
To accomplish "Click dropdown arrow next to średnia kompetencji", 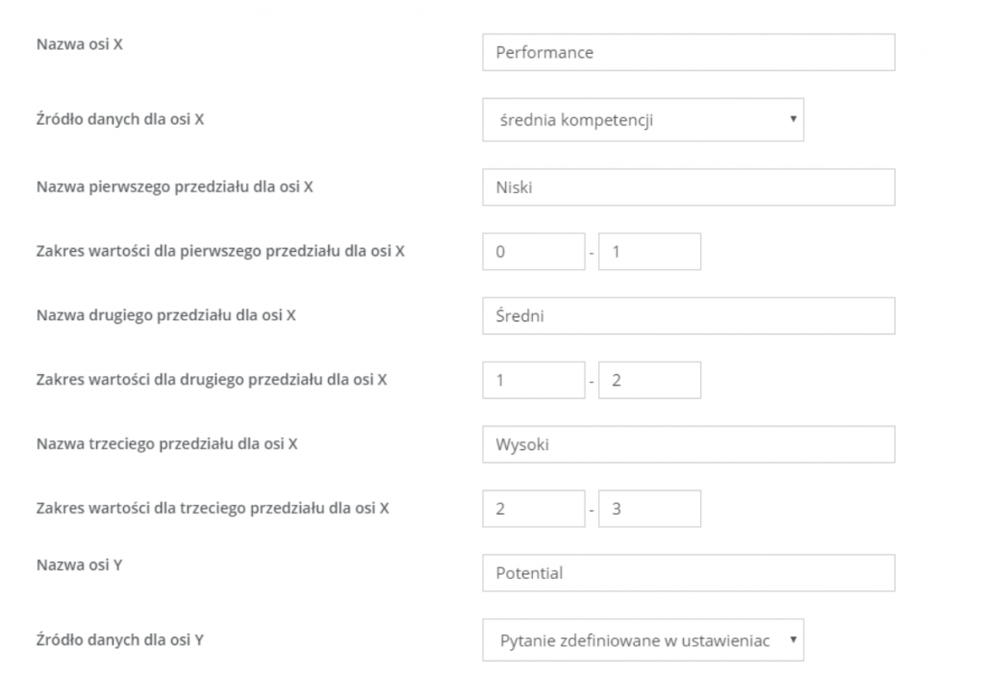I will click(x=793, y=119).
